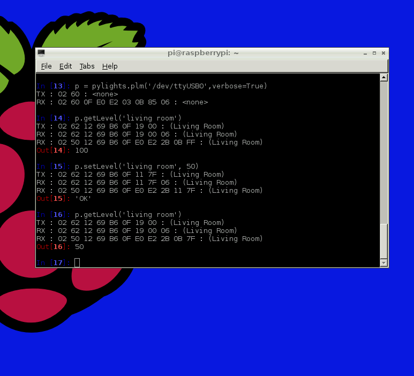Click the RX line ending 0B 7F
414x376 pixels.
coord(149,239)
